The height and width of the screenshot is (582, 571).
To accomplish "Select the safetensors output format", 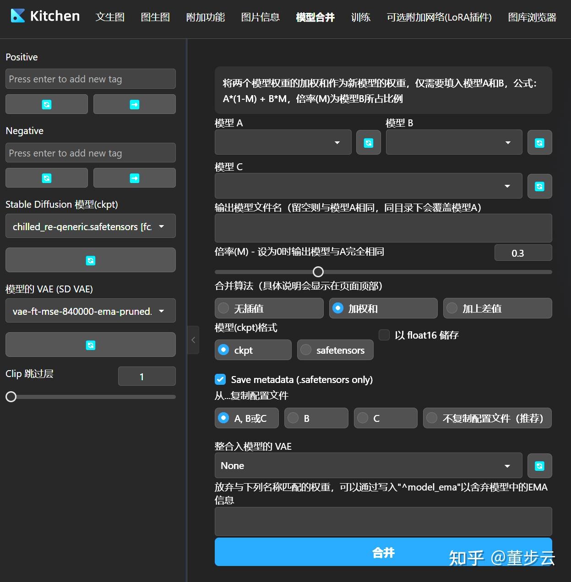I will 335,350.
